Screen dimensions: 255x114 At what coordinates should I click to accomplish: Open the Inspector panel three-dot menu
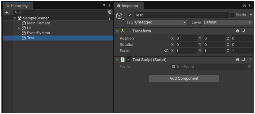250,6
